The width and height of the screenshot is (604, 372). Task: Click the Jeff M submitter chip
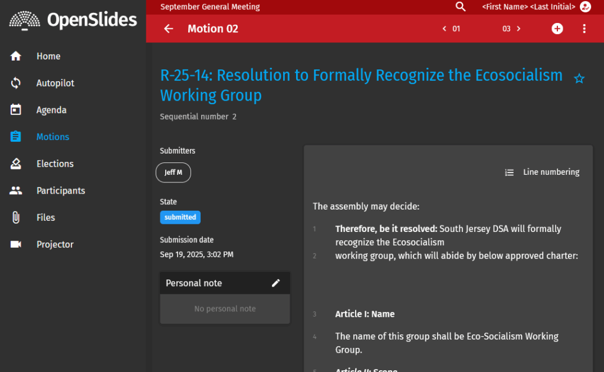(173, 172)
